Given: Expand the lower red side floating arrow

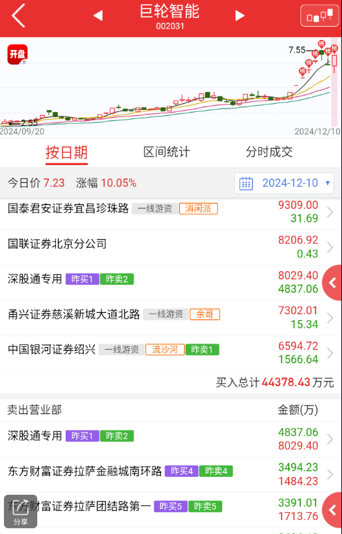Looking at the screenshot, I should click(332, 510).
